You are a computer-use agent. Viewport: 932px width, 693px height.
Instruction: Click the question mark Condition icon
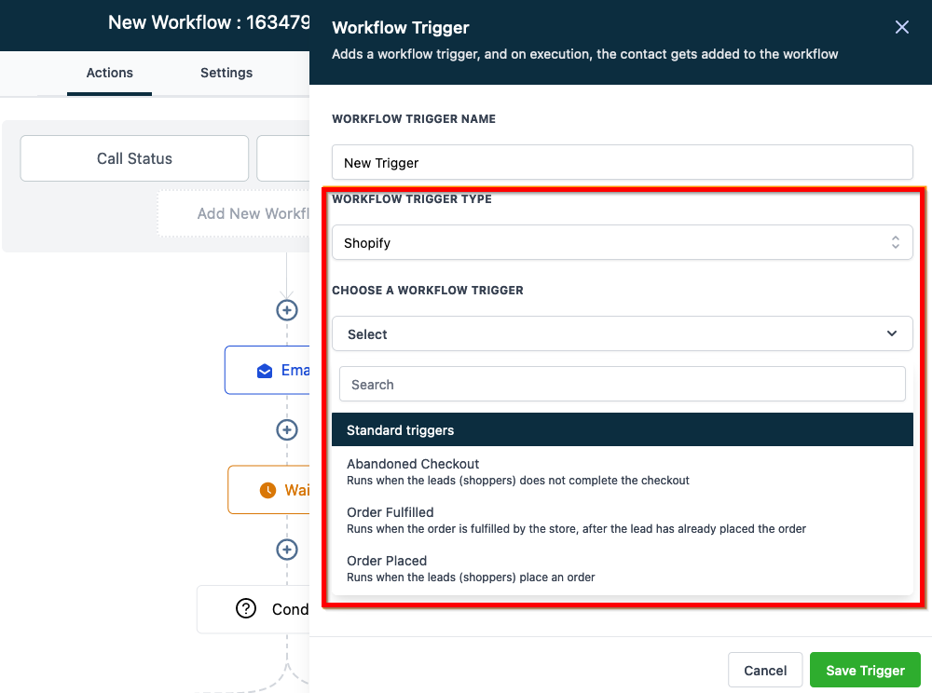(246, 609)
